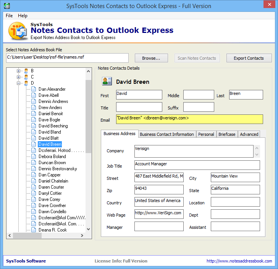
Task: Expand the C contacts group
Action: [x=18, y=77]
